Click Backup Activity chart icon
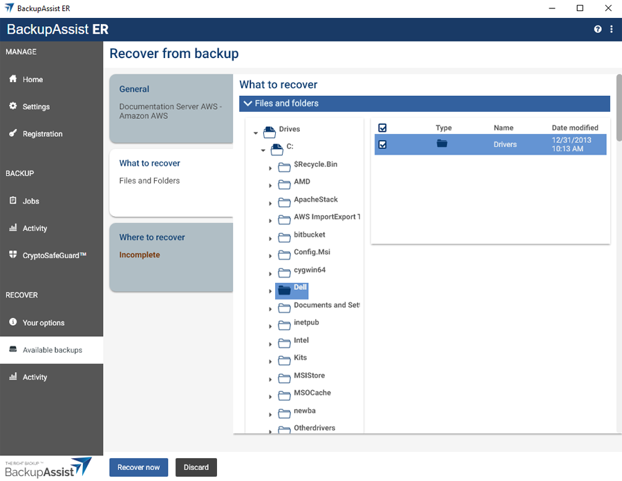Image resolution: width=622 pixels, height=481 pixels. tap(13, 228)
